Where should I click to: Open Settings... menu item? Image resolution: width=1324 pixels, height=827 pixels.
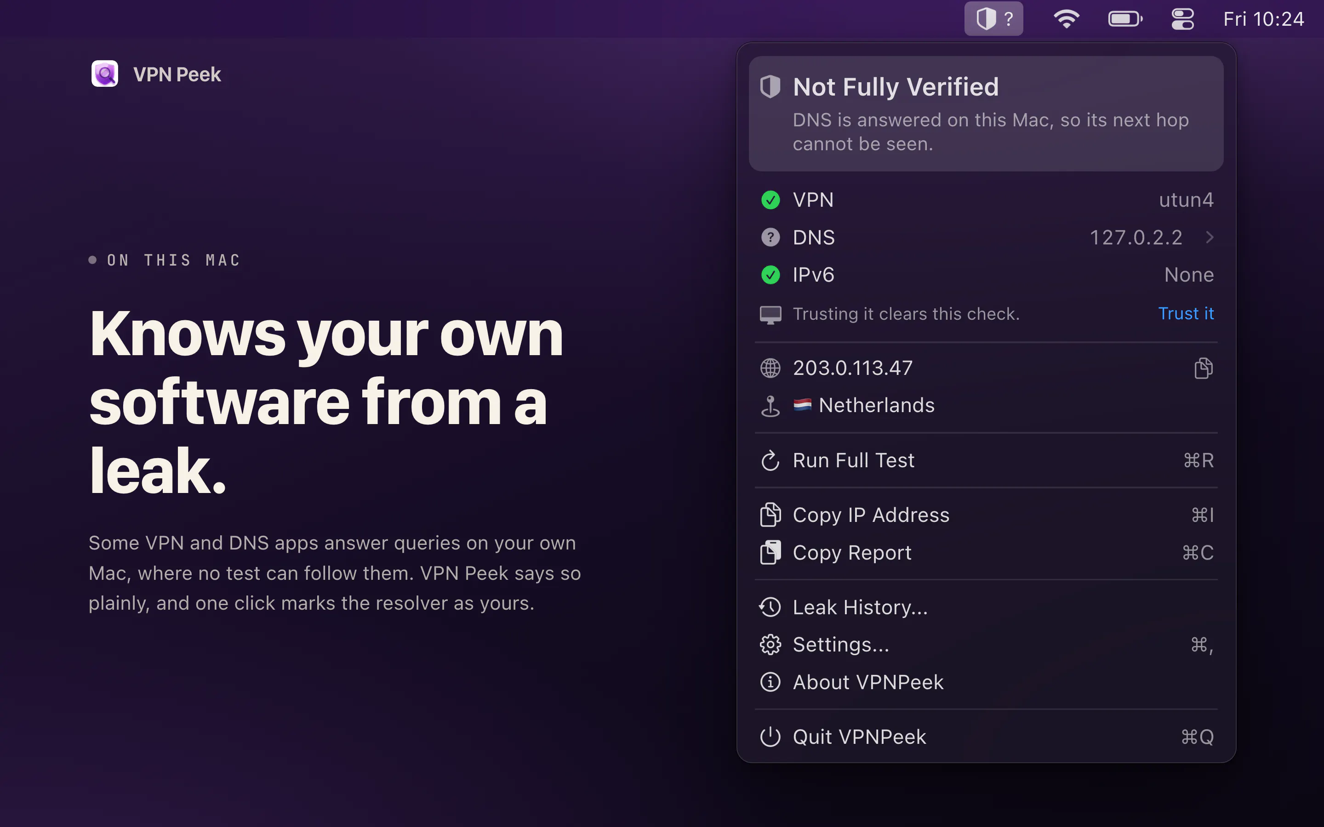click(986, 645)
